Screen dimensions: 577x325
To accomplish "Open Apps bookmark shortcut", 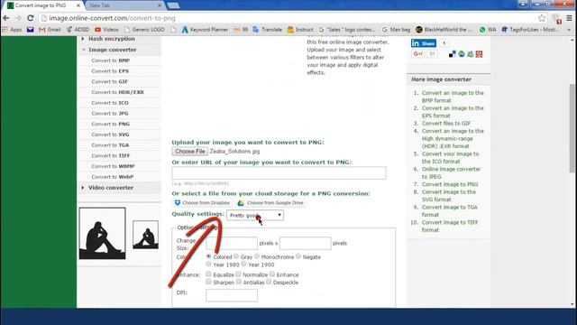I will (12, 30).
